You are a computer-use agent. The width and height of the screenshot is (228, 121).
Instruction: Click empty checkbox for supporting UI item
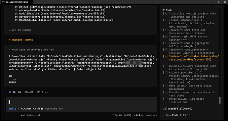165,73
